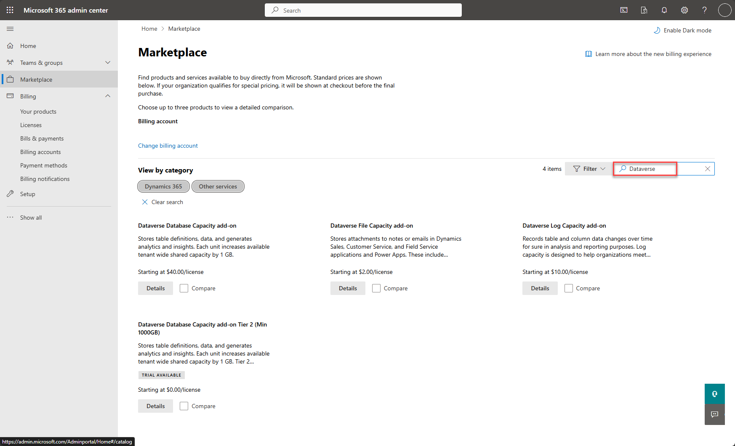Click Details for Dataverse Database Capacity add-on

tap(155, 288)
